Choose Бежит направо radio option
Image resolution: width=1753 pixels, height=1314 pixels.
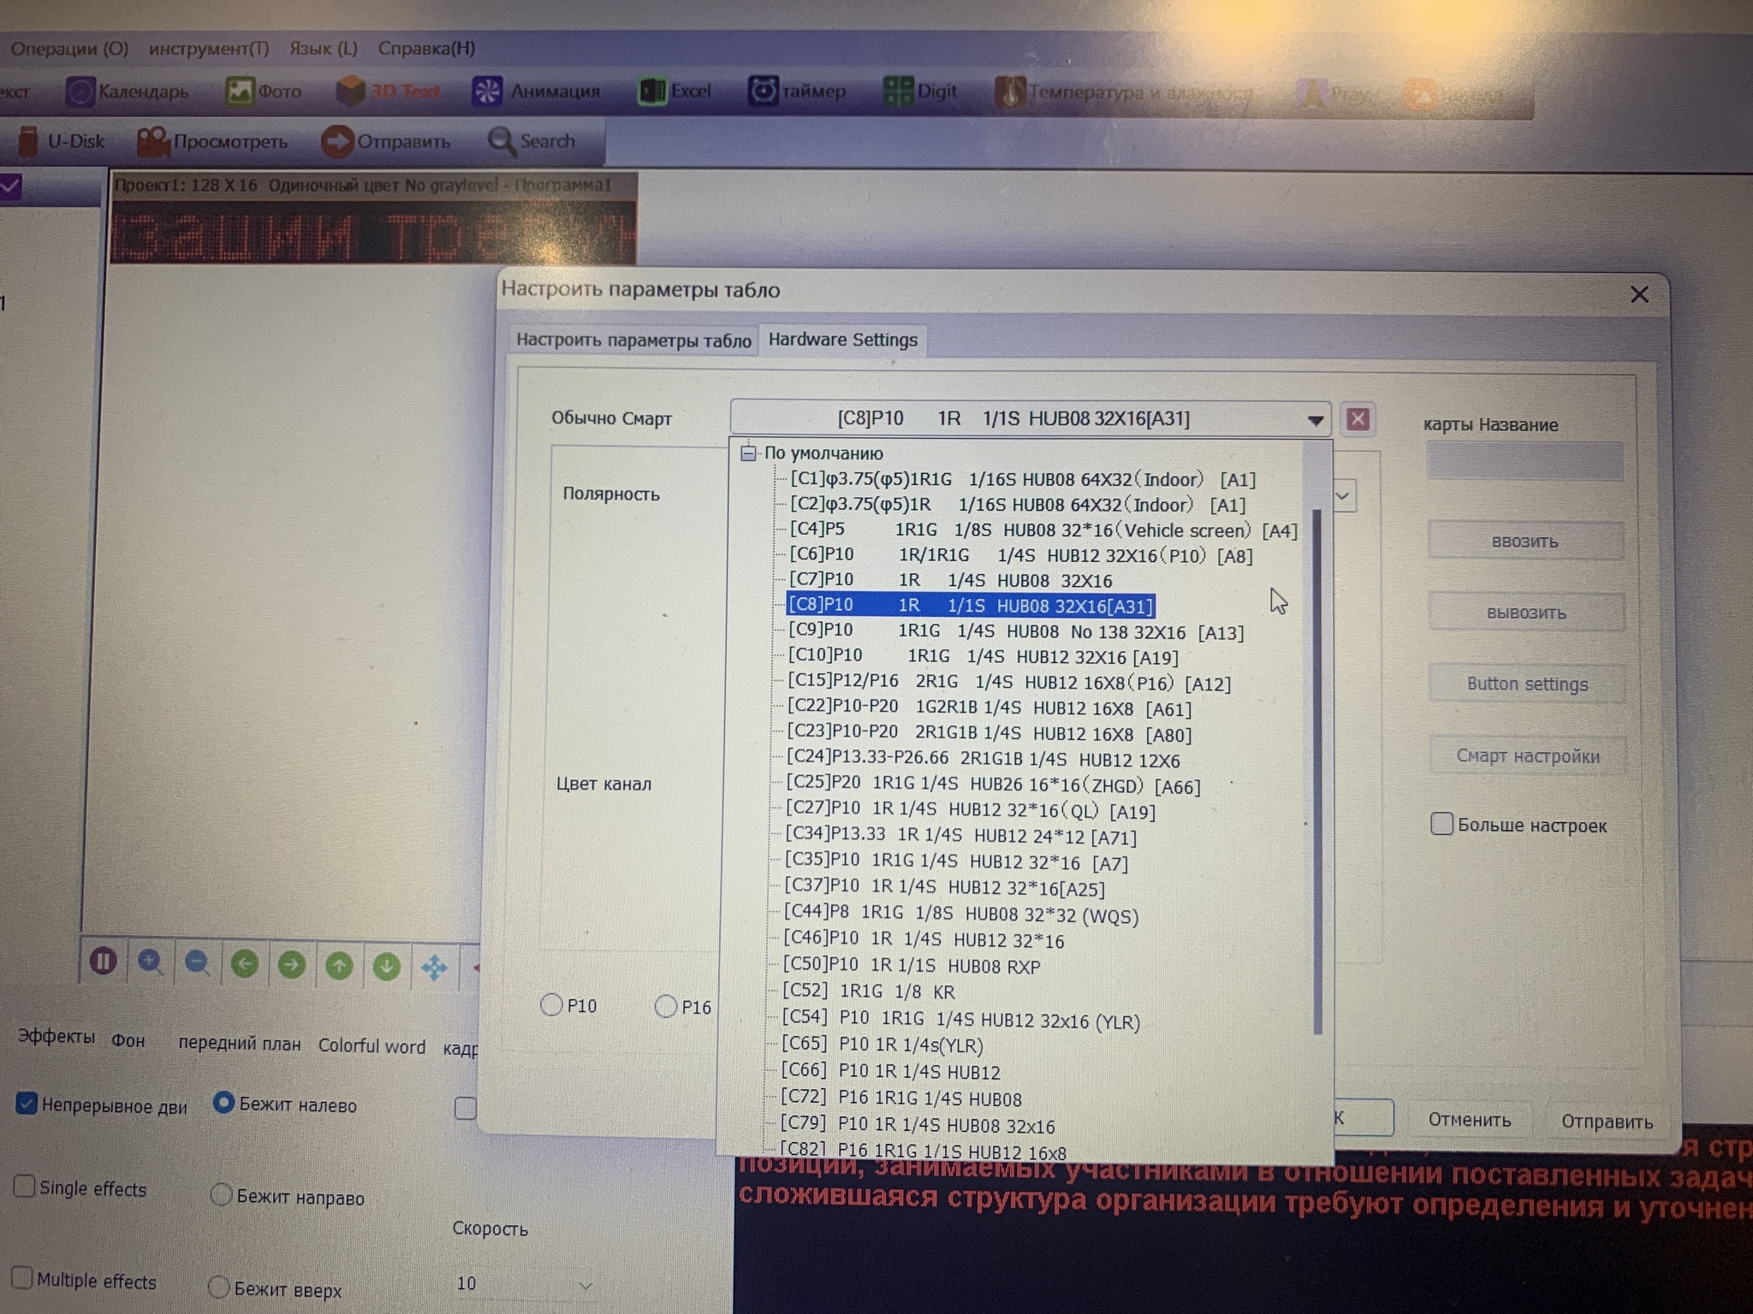click(221, 1194)
